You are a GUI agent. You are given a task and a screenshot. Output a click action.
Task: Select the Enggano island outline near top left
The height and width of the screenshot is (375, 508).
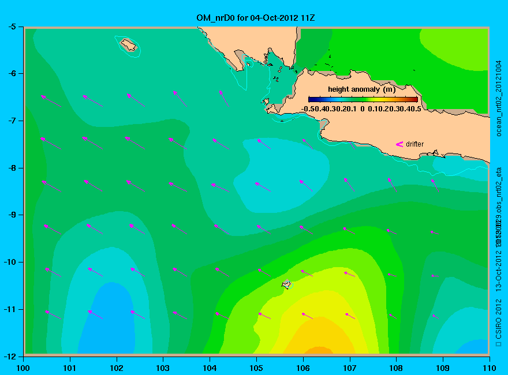tap(129, 44)
